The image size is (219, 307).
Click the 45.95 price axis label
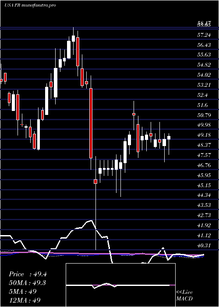coord(204,175)
